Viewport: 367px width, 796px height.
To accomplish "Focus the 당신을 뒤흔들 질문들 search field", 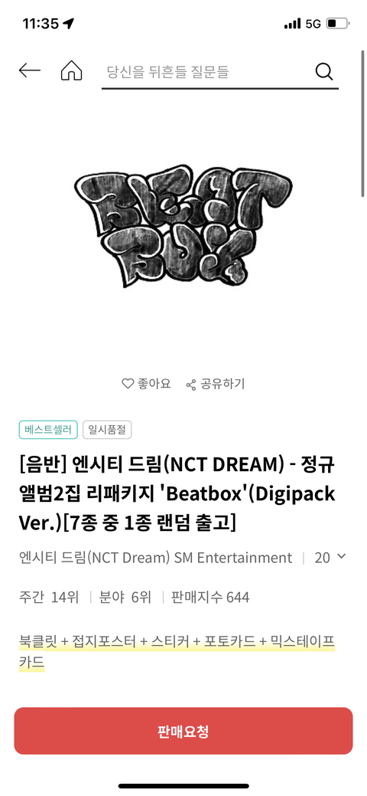I will point(208,71).
